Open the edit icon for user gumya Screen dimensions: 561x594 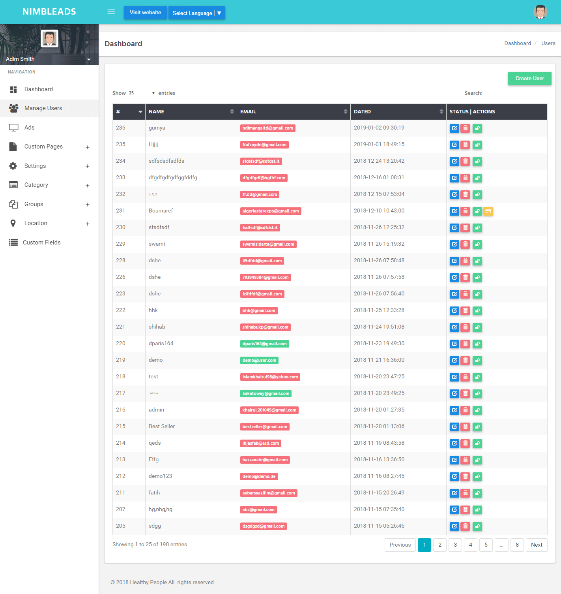[x=454, y=128]
